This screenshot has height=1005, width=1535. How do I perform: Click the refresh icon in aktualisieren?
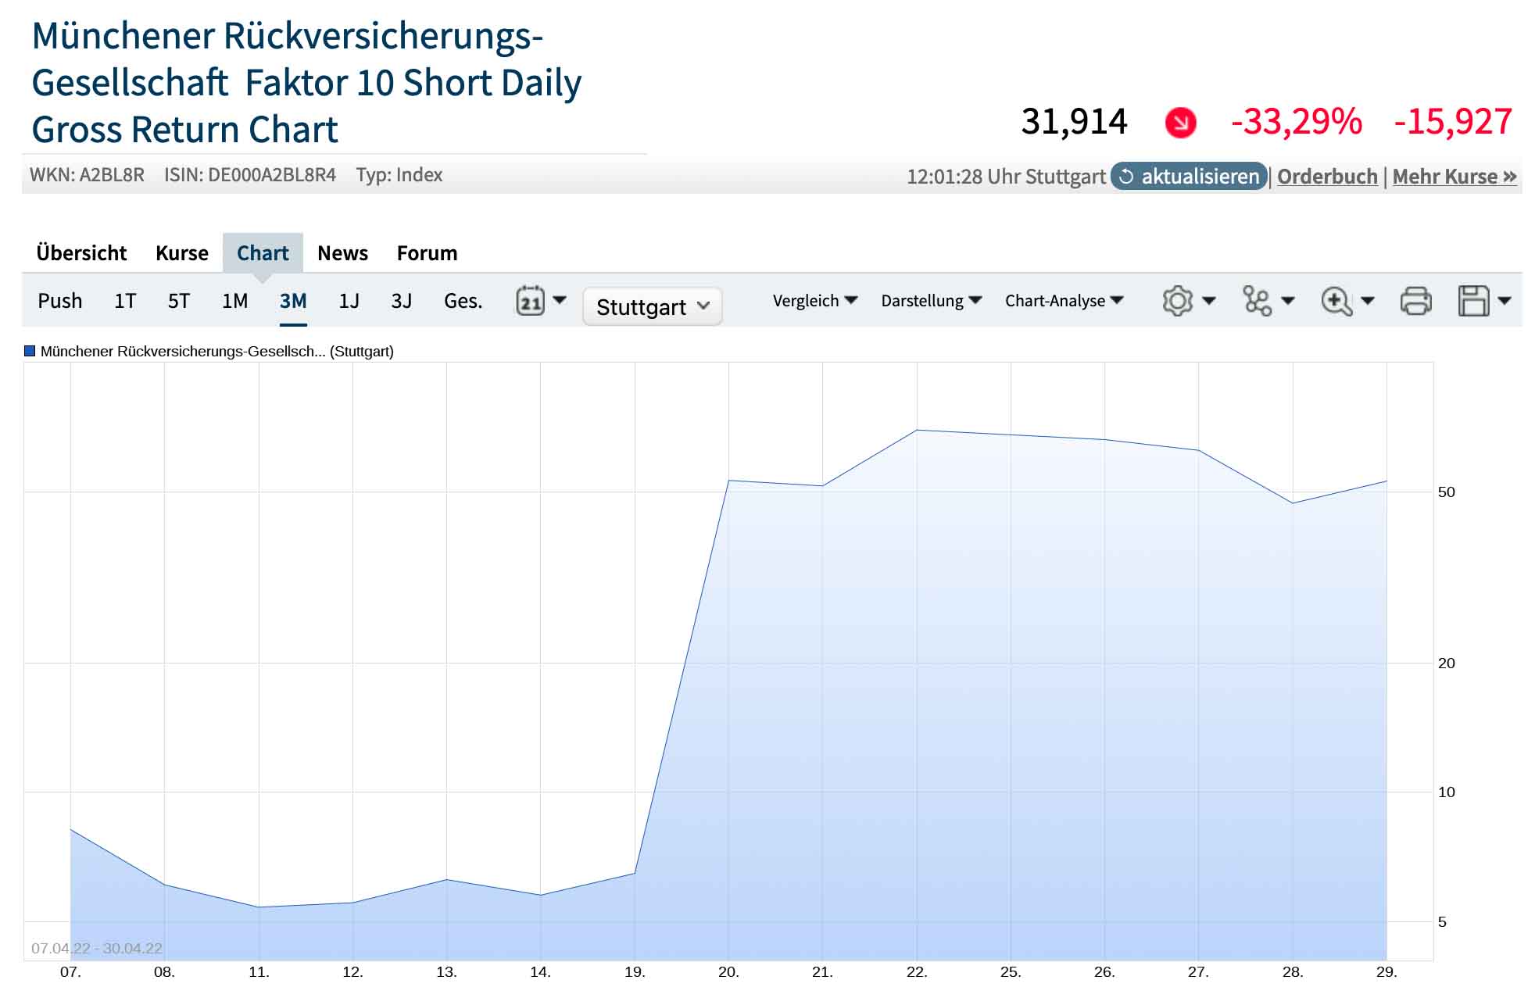tap(1126, 177)
